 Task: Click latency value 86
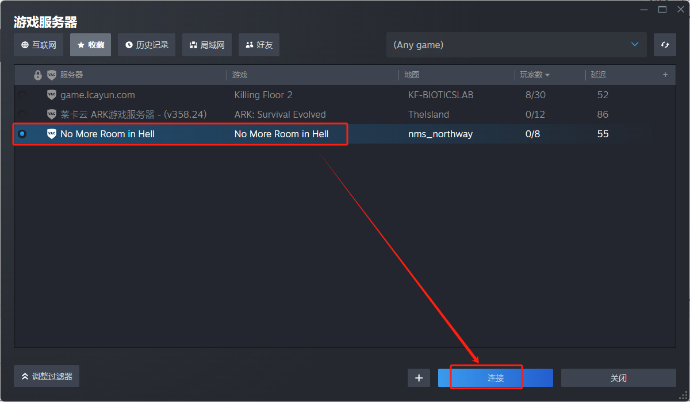coord(603,114)
